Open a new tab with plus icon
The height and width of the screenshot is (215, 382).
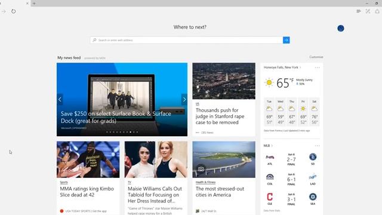[34, 4]
